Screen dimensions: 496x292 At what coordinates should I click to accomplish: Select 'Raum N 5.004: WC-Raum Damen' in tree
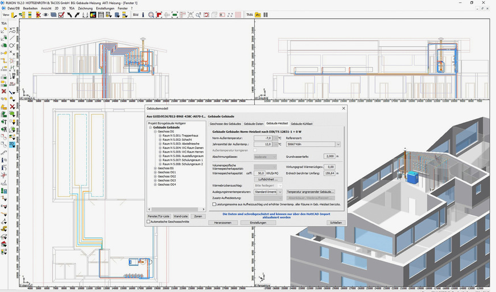[183, 148]
